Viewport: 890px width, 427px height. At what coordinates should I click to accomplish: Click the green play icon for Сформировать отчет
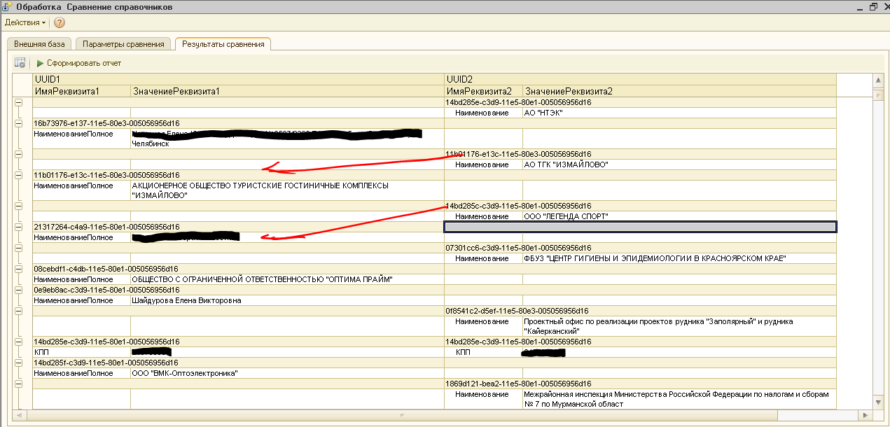[x=41, y=63]
